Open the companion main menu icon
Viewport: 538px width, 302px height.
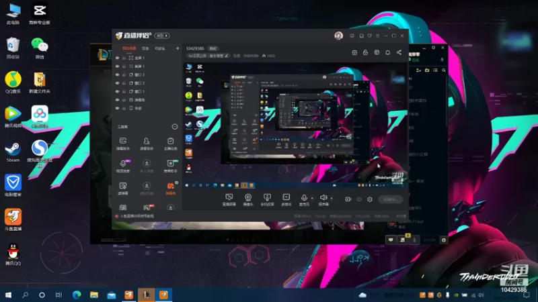click(x=378, y=36)
